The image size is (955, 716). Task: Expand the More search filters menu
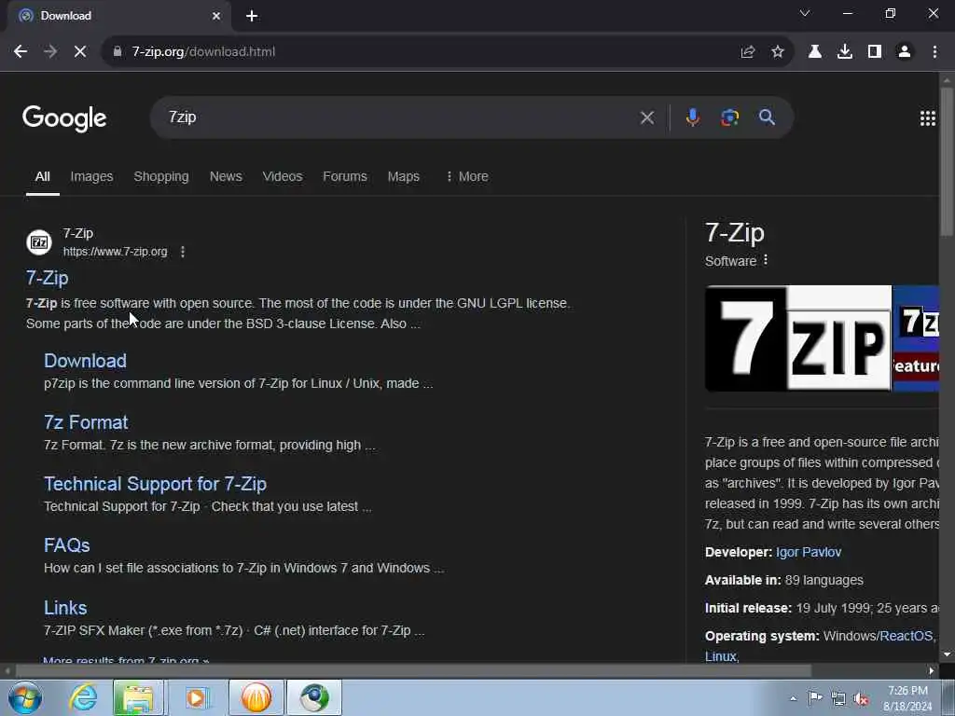pyautogui.click(x=467, y=176)
